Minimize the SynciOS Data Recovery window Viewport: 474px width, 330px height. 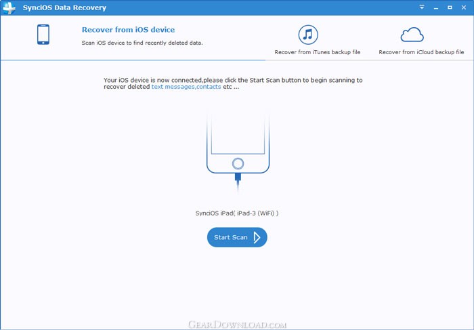pos(436,7)
